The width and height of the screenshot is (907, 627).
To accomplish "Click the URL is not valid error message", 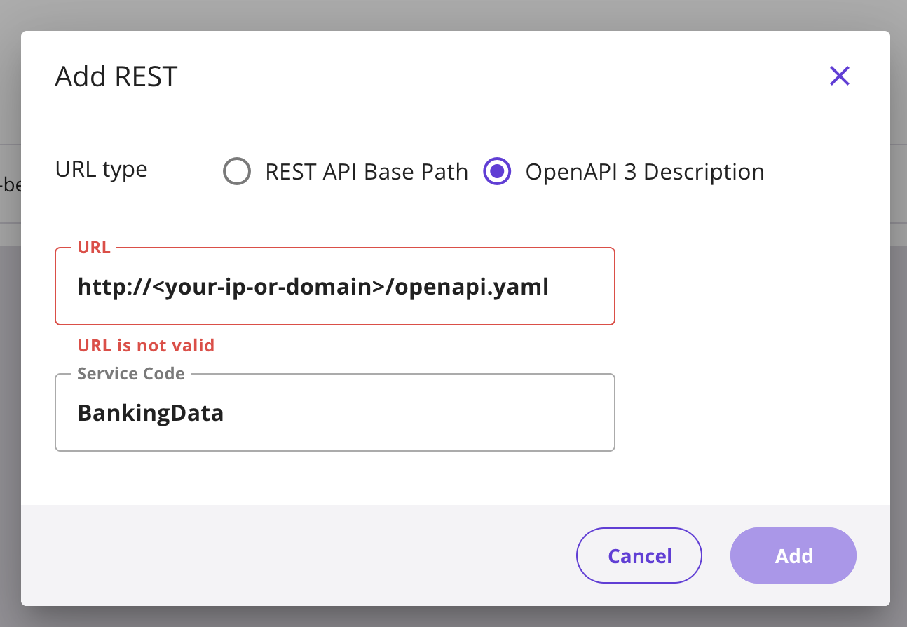I will point(145,345).
